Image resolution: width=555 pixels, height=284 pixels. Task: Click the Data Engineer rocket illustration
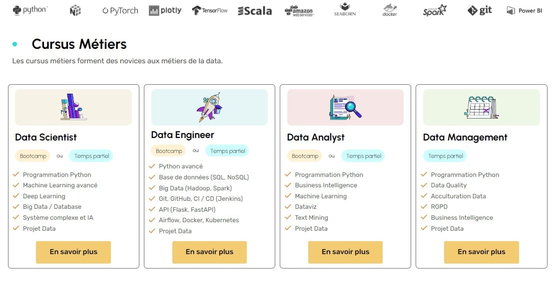[209, 107]
